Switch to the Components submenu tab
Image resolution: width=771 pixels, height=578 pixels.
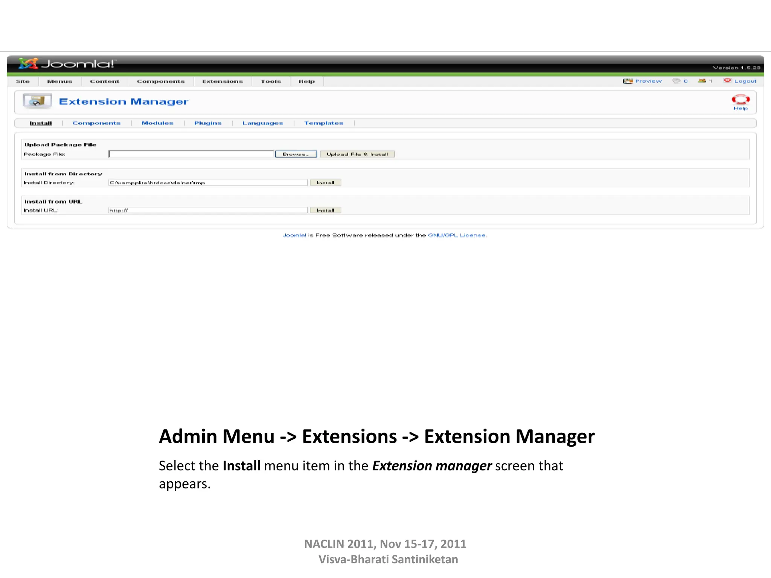coord(96,123)
